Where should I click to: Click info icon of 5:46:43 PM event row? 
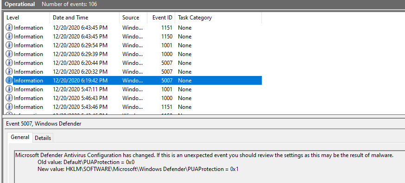(x=9, y=98)
